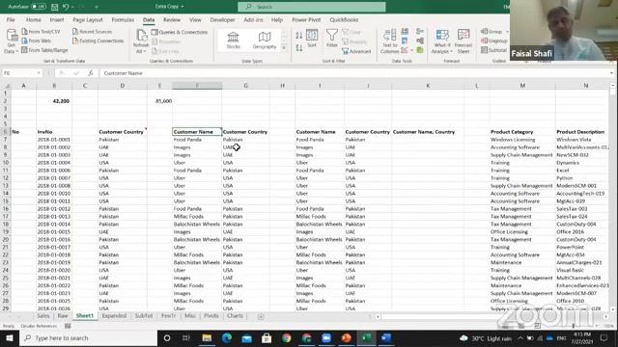Switch to the Developer tab
Viewport: 618px width, 347px height.
[222, 19]
